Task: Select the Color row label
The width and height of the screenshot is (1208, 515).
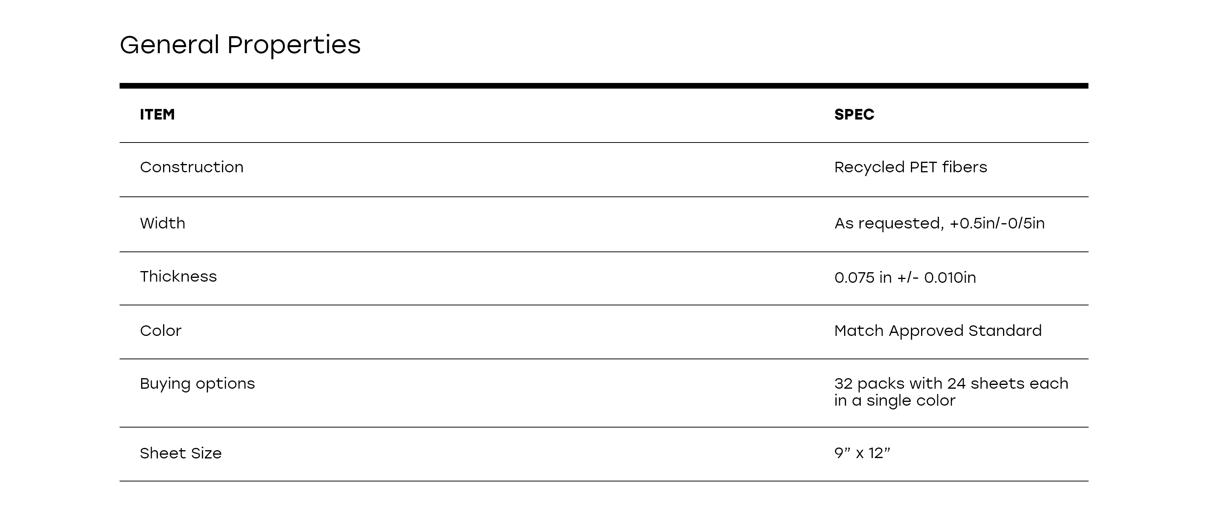Action: (x=160, y=331)
